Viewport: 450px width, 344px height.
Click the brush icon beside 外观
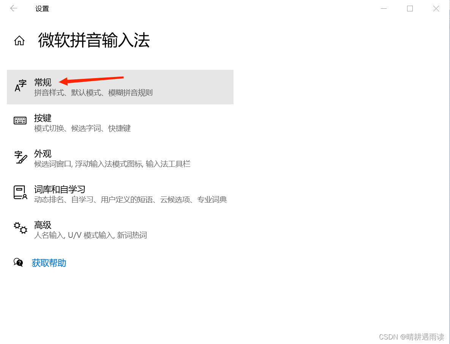(x=21, y=157)
